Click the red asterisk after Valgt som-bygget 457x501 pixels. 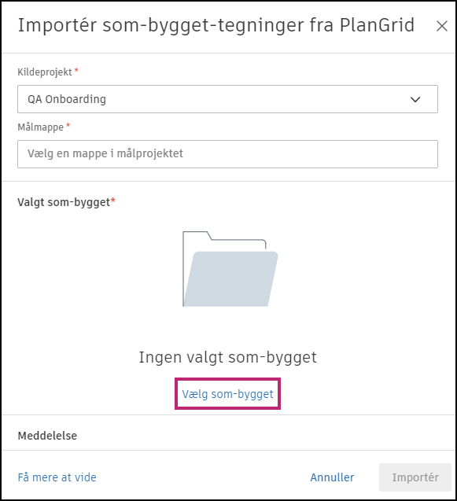click(x=112, y=200)
